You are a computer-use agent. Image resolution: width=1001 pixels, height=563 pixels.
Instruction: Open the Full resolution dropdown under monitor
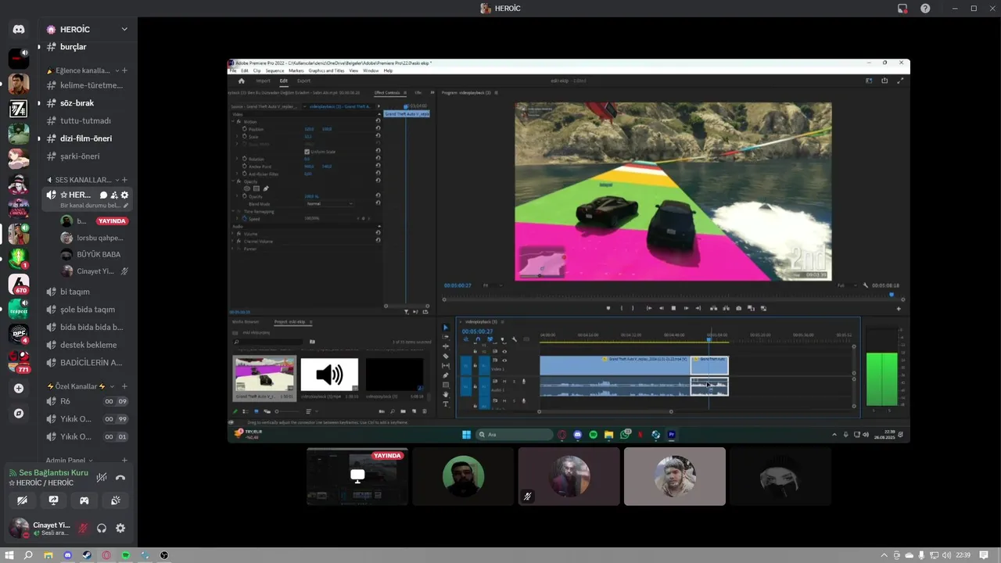tap(847, 285)
